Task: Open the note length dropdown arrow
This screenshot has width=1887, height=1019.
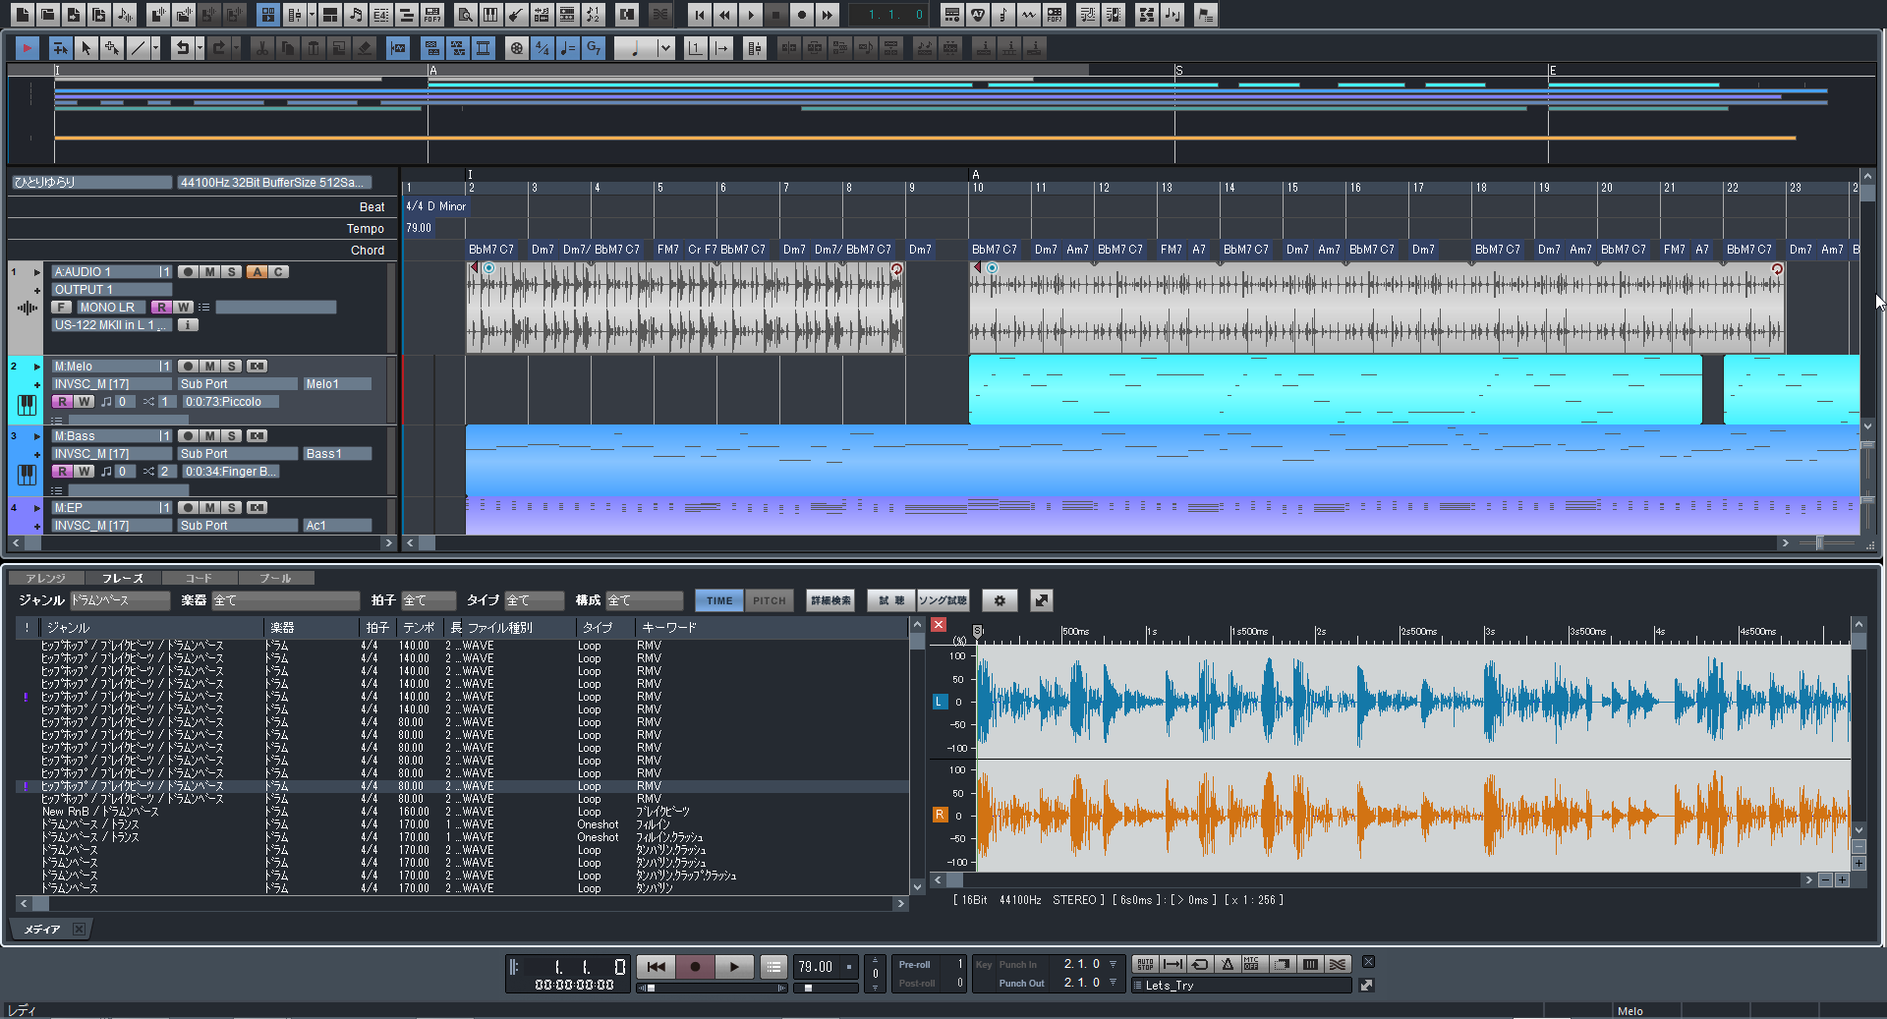Action: tap(665, 48)
